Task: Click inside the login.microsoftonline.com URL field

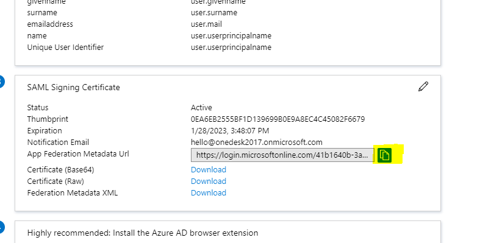Action: point(282,155)
